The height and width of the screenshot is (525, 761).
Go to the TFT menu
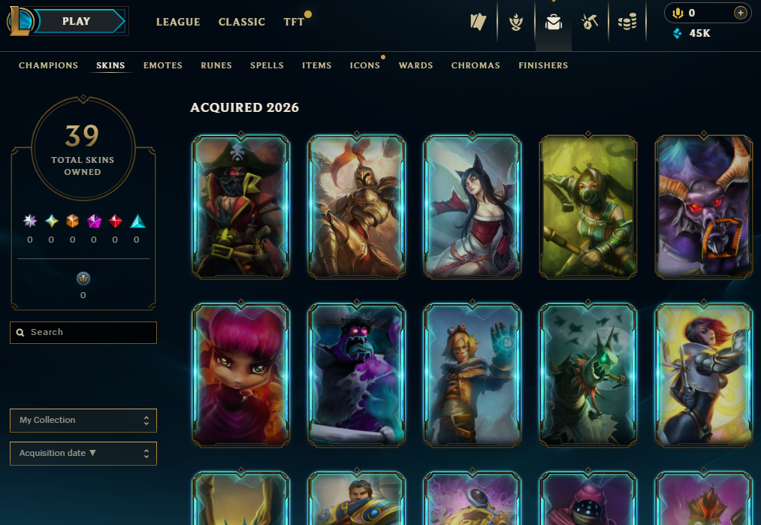[x=294, y=22]
